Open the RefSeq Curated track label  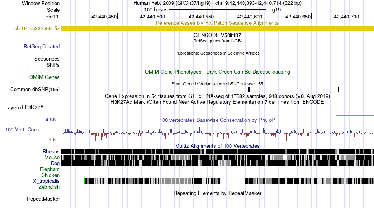[41, 46]
